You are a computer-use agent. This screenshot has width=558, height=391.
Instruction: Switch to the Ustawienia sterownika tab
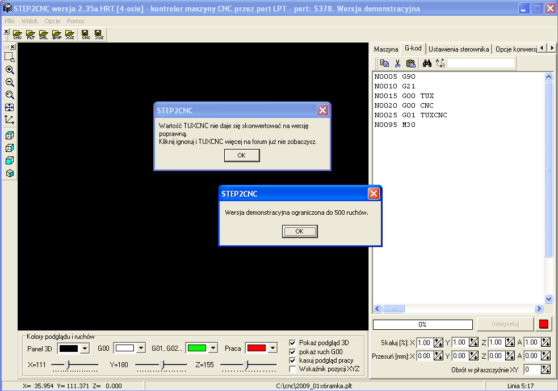(459, 49)
